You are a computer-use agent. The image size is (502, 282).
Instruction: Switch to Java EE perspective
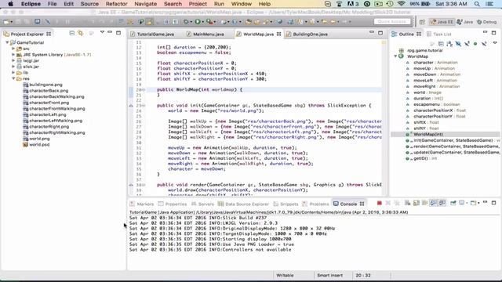coord(442,22)
